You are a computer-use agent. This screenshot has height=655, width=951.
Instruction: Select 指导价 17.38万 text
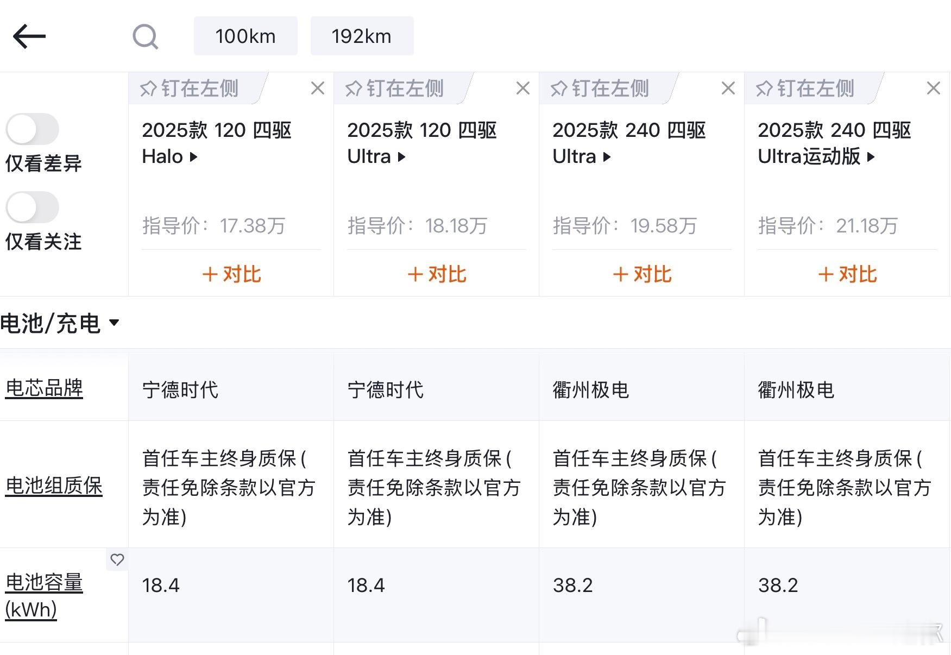coord(214,225)
